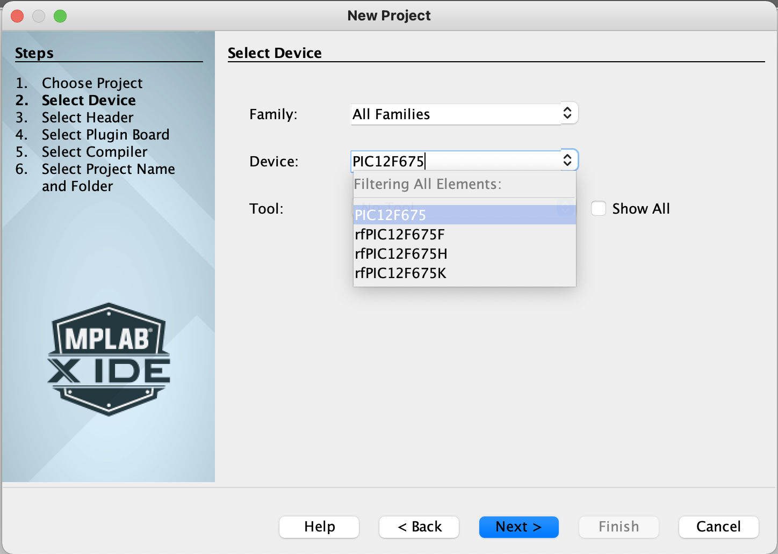Viewport: 778px width, 554px height.
Task: Open the Family dropdown
Action: point(464,114)
